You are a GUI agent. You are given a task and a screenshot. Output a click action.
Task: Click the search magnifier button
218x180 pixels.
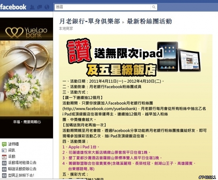[154, 7]
